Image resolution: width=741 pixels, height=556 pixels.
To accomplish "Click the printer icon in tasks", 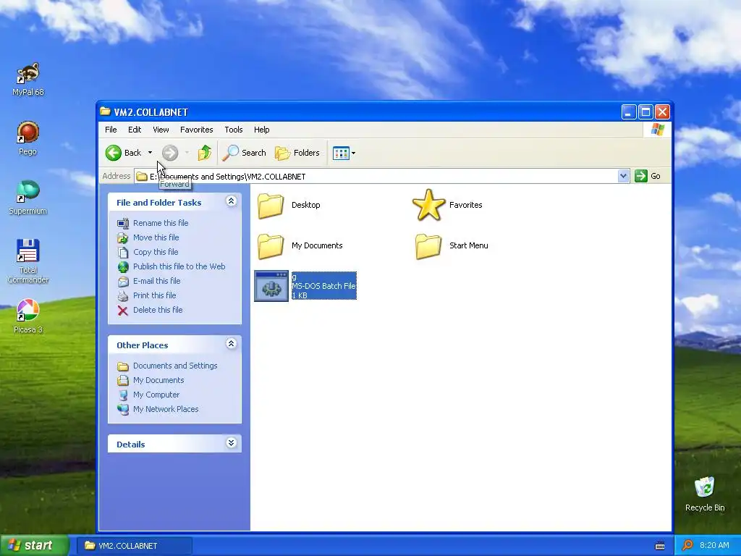I will coord(123,296).
